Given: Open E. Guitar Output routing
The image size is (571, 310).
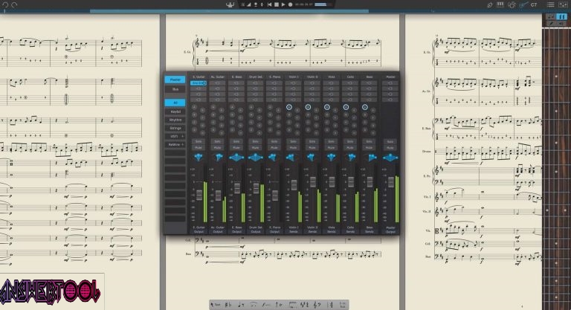Looking at the screenshot, I should tap(199, 232).
